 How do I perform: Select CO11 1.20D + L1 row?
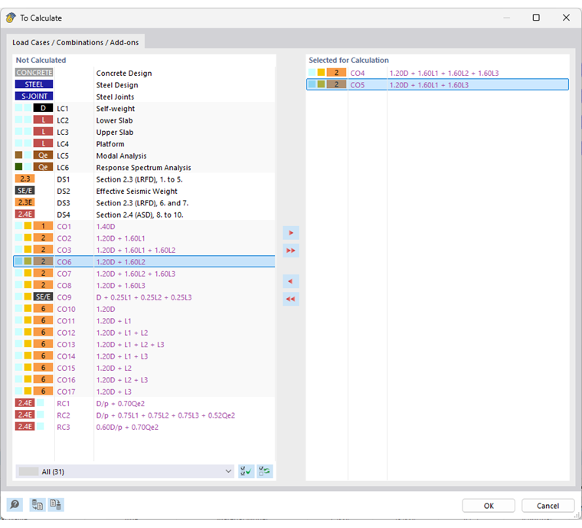tap(144, 321)
